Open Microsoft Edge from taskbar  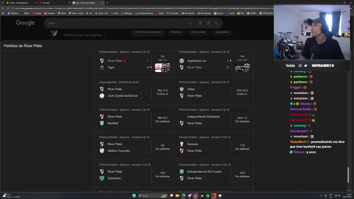pos(183,196)
